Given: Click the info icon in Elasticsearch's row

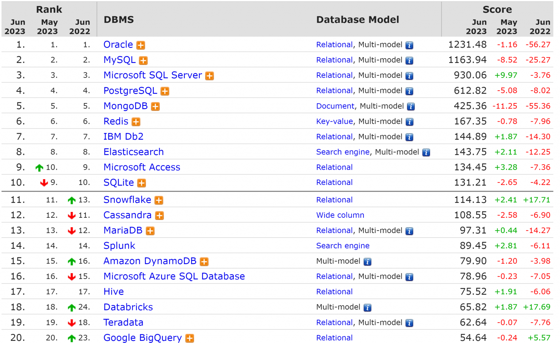Looking at the screenshot, I should click(426, 153).
